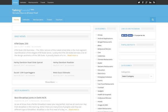Select Home in the top dark bar

pos(15,2)
